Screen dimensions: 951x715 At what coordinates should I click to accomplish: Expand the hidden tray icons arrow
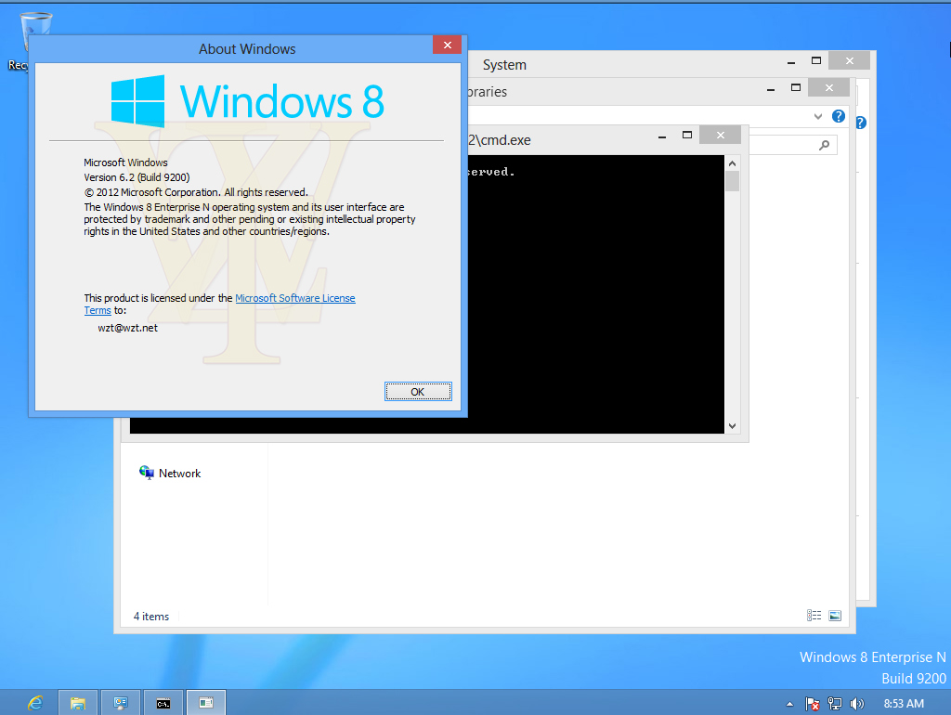(789, 703)
